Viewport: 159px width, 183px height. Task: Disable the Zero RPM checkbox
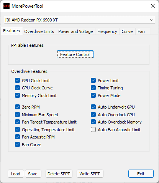[x=17, y=107]
